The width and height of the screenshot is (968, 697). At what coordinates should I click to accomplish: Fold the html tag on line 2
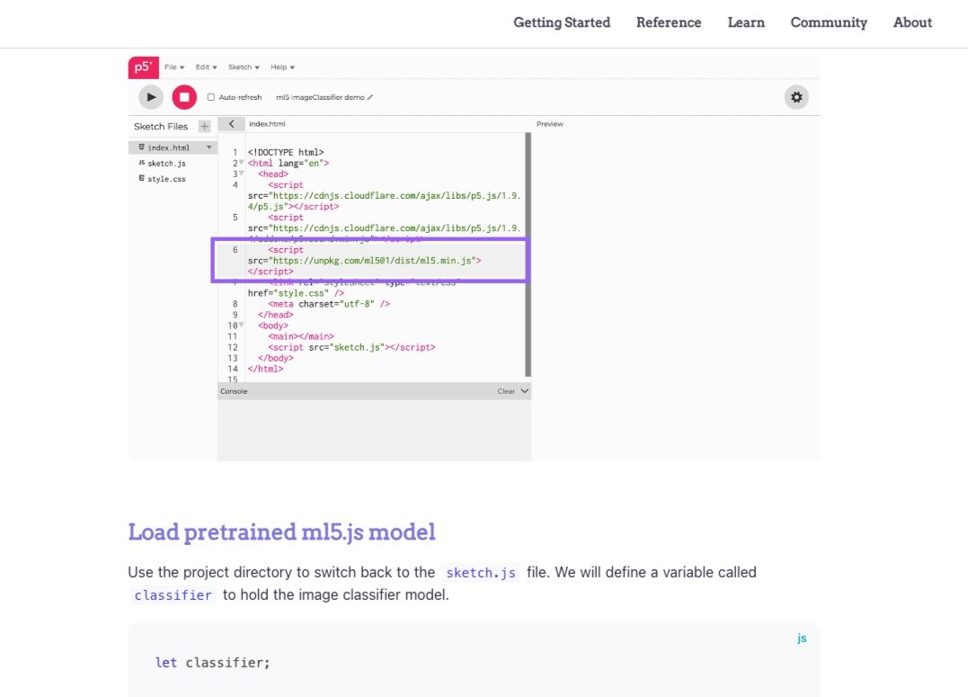pyautogui.click(x=242, y=163)
